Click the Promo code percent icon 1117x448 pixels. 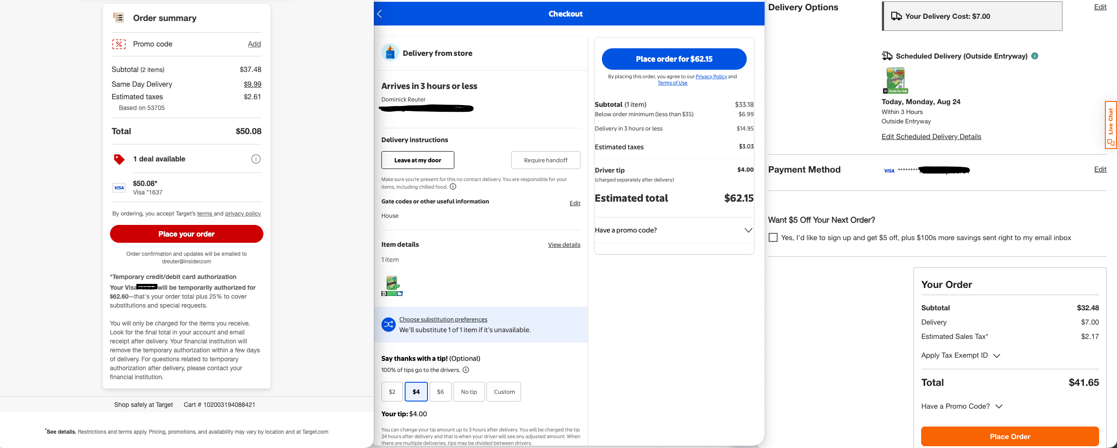coord(118,44)
